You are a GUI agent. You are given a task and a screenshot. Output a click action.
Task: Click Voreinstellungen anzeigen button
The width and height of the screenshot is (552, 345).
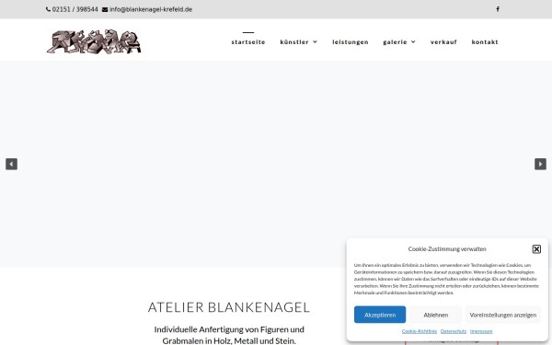[503, 315]
